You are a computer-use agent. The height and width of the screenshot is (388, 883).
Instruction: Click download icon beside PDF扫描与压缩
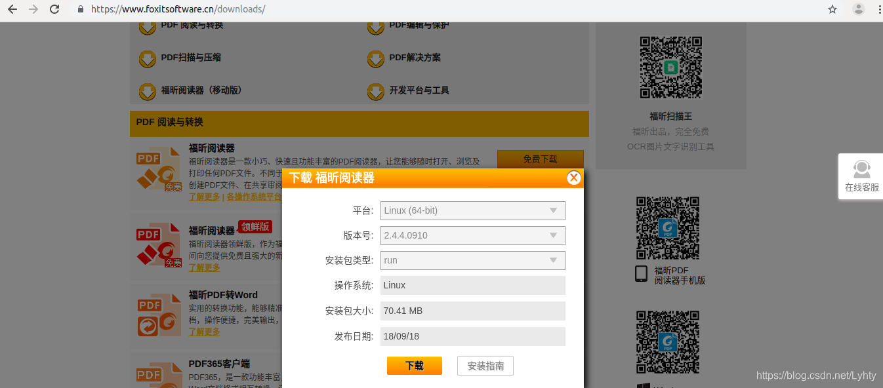click(147, 58)
